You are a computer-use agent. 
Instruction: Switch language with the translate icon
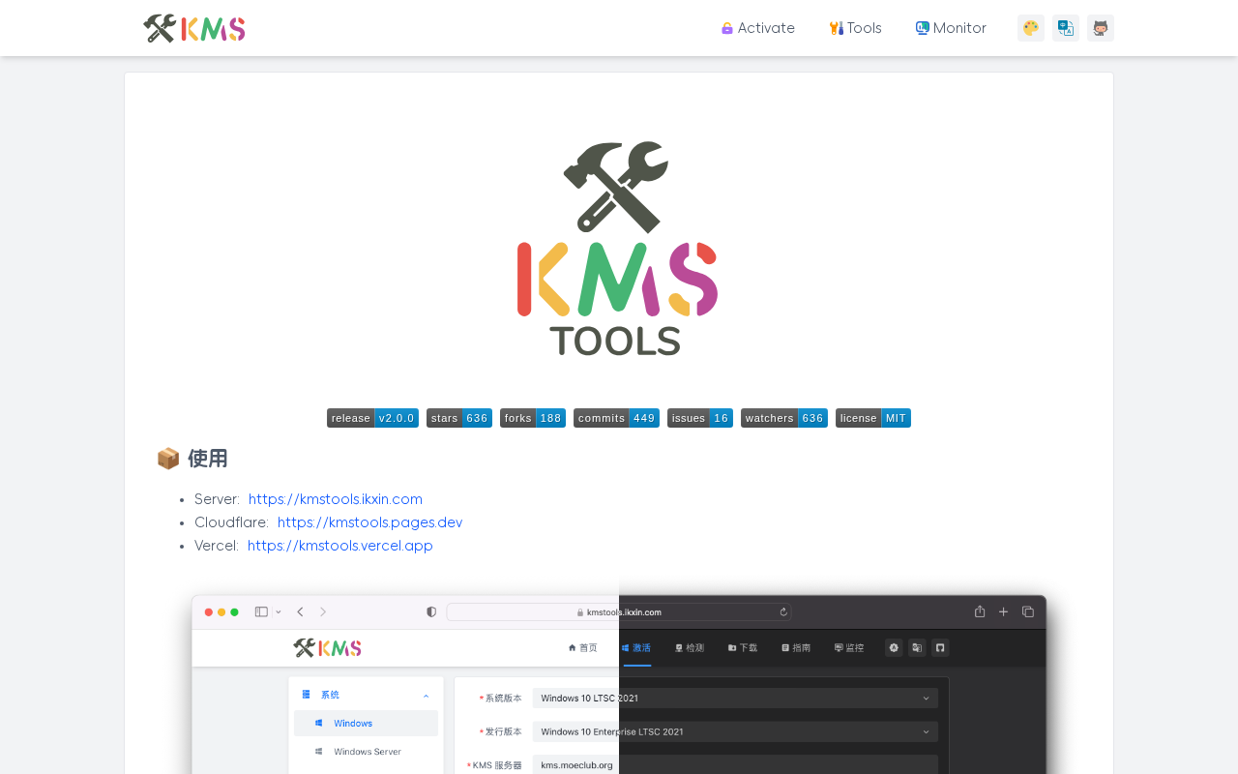click(1066, 28)
